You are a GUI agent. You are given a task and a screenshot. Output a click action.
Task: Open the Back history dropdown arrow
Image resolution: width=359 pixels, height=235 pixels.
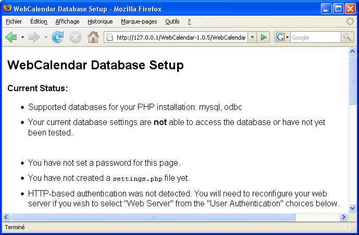pos(22,37)
